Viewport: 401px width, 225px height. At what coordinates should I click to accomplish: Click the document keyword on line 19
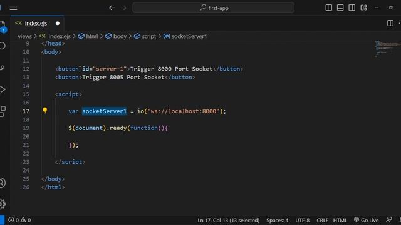(89, 127)
